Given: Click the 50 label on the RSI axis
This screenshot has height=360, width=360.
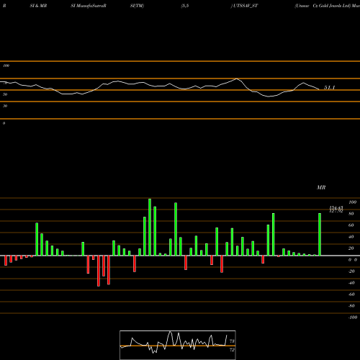Looking at the screenshot, I should [x=5, y=94].
